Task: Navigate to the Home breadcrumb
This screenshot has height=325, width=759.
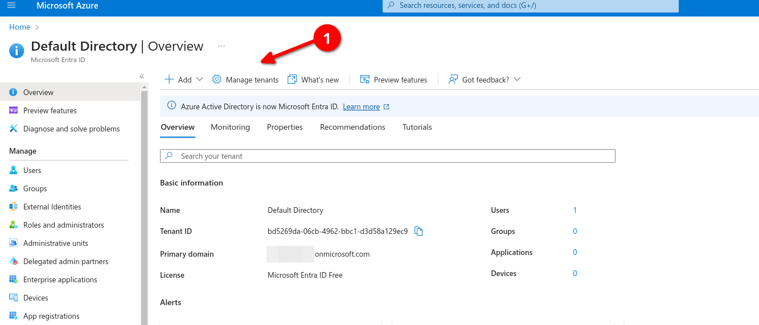Action: (x=19, y=27)
